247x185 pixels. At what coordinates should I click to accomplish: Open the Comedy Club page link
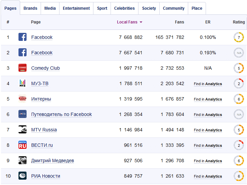pos(45,68)
